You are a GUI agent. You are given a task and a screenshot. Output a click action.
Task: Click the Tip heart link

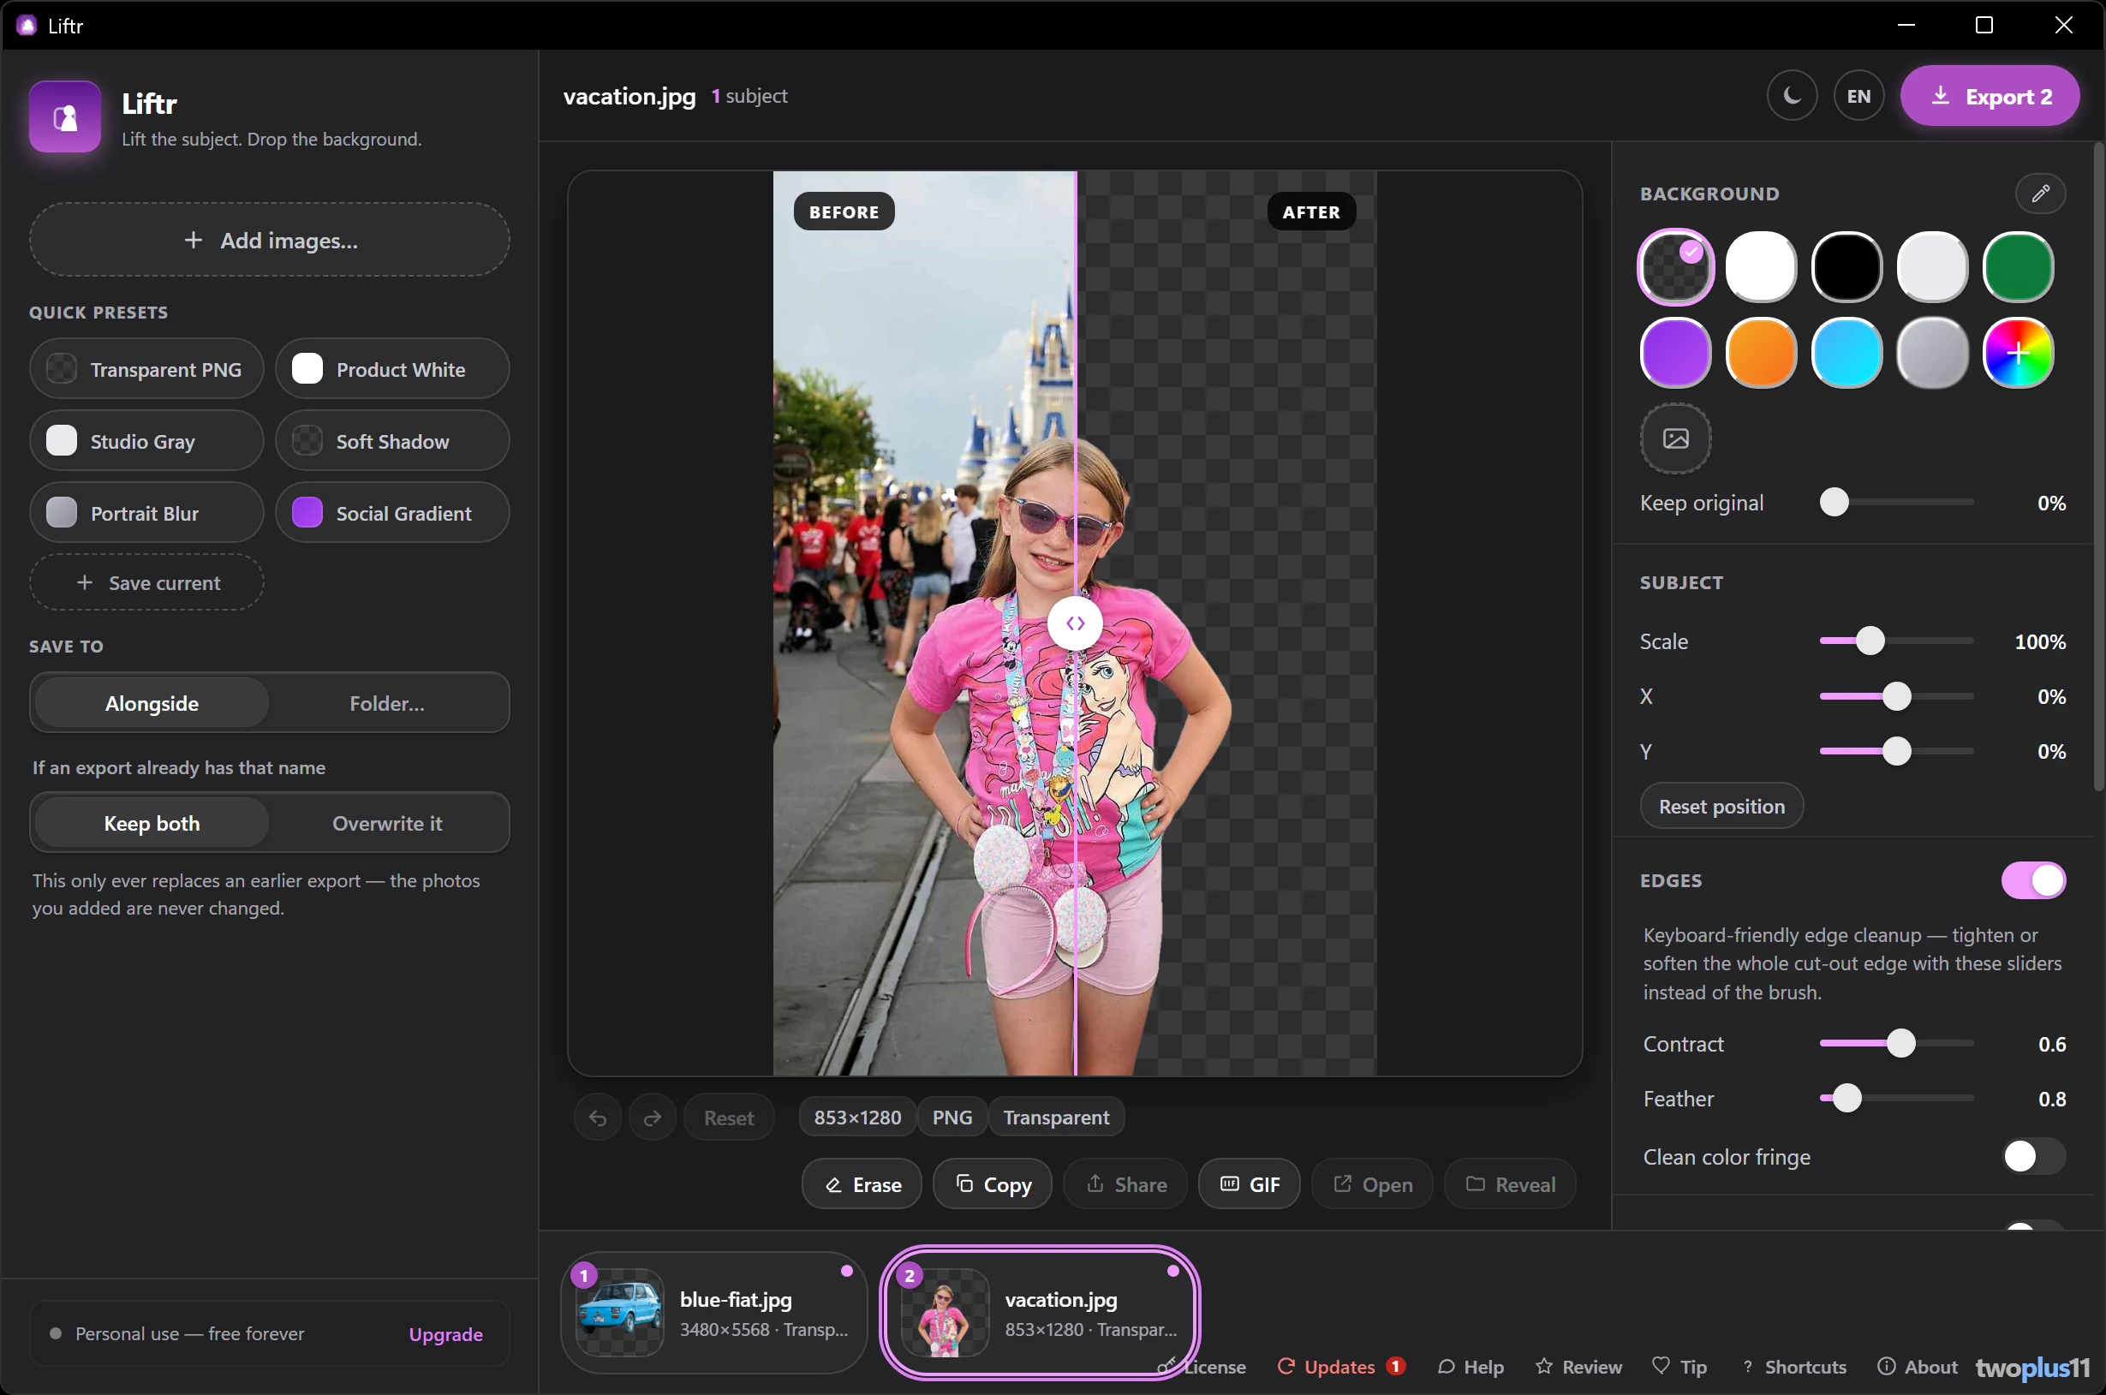pos(1679,1367)
